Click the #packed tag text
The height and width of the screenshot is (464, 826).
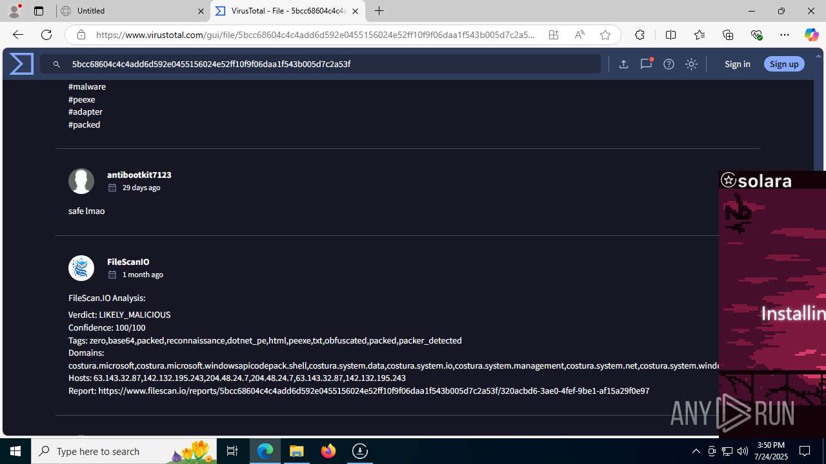pos(85,124)
